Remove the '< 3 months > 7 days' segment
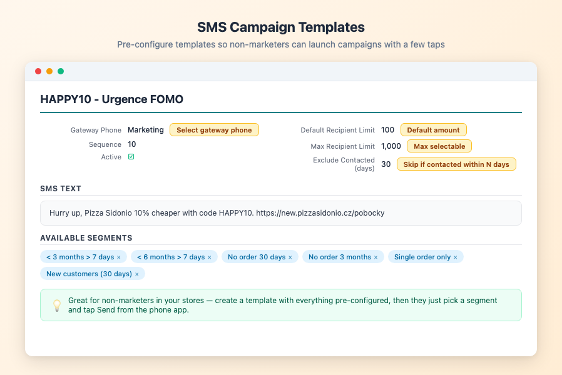Image resolution: width=562 pixels, height=375 pixels. coord(119,257)
